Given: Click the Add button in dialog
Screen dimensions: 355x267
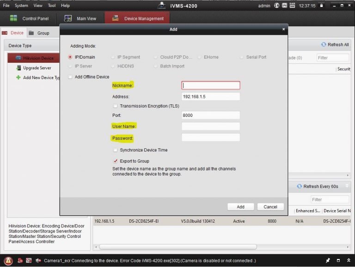Looking at the screenshot, I should 240,207.
